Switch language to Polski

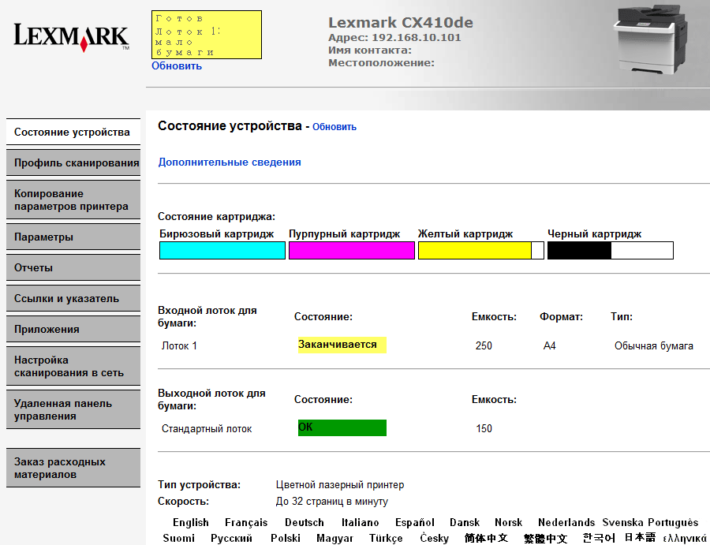pos(286,538)
